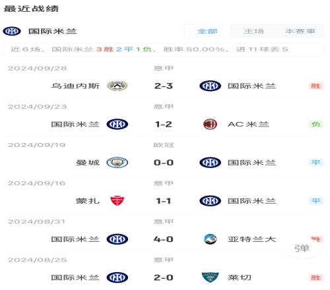Open the 2-3 score of Udinese match
Image resolution: width=330 pixels, height=290 pixels.
point(164,86)
